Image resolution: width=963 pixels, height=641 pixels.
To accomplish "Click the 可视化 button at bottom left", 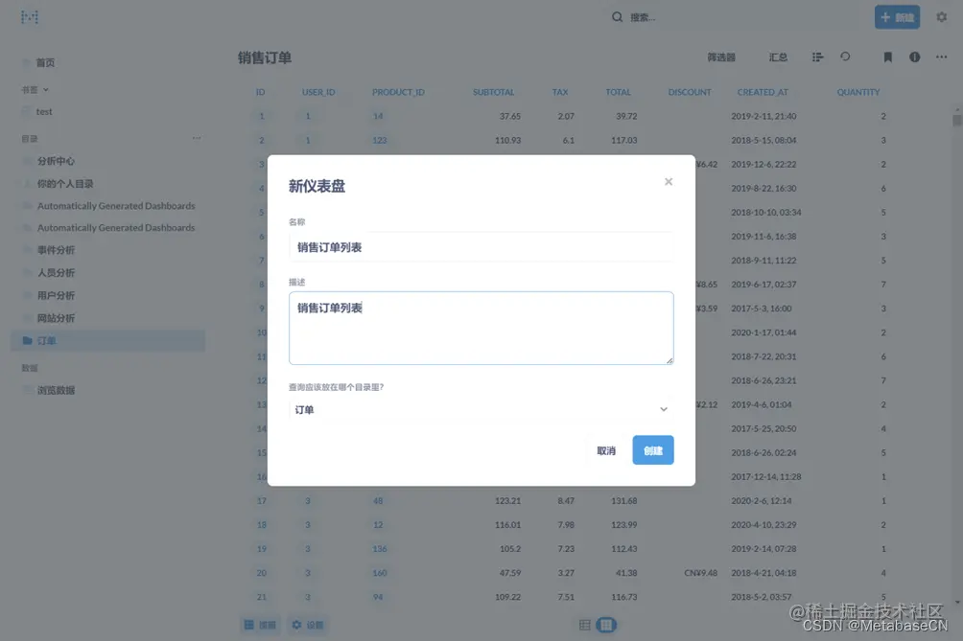I will (x=260, y=625).
